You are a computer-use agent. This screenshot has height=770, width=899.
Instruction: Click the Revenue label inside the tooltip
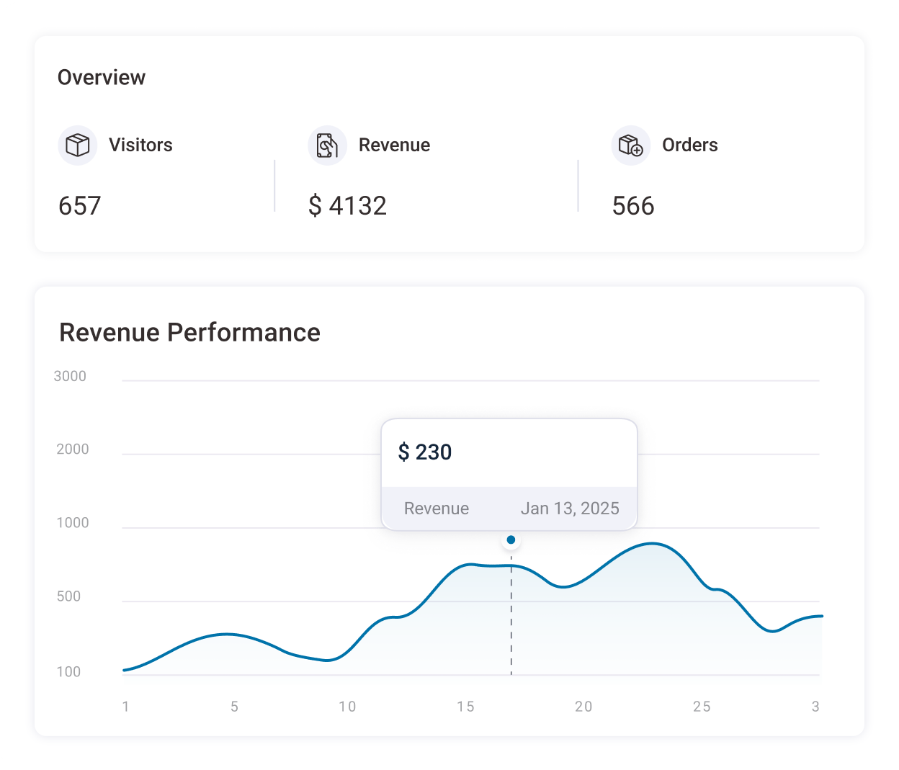click(x=436, y=509)
